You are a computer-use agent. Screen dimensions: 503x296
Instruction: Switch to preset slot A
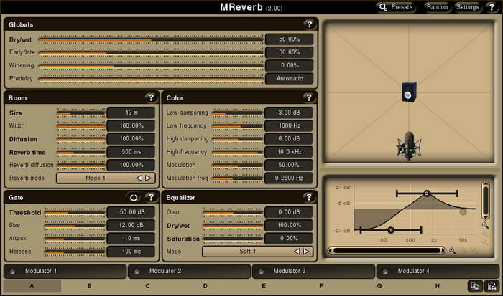32,286
